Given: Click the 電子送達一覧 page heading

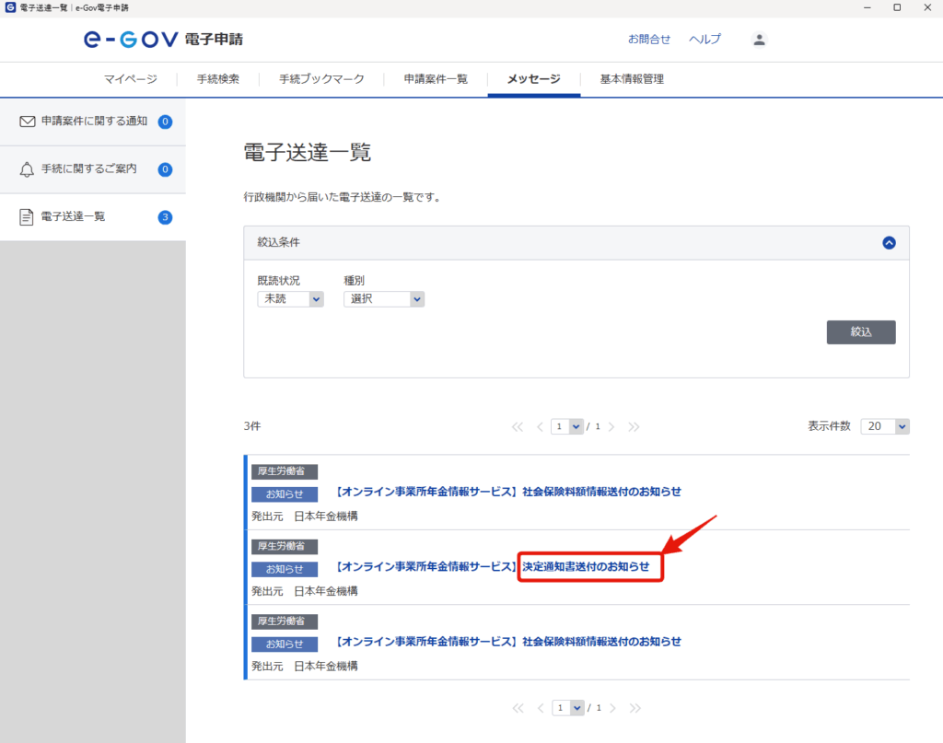Looking at the screenshot, I should (307, 153).
